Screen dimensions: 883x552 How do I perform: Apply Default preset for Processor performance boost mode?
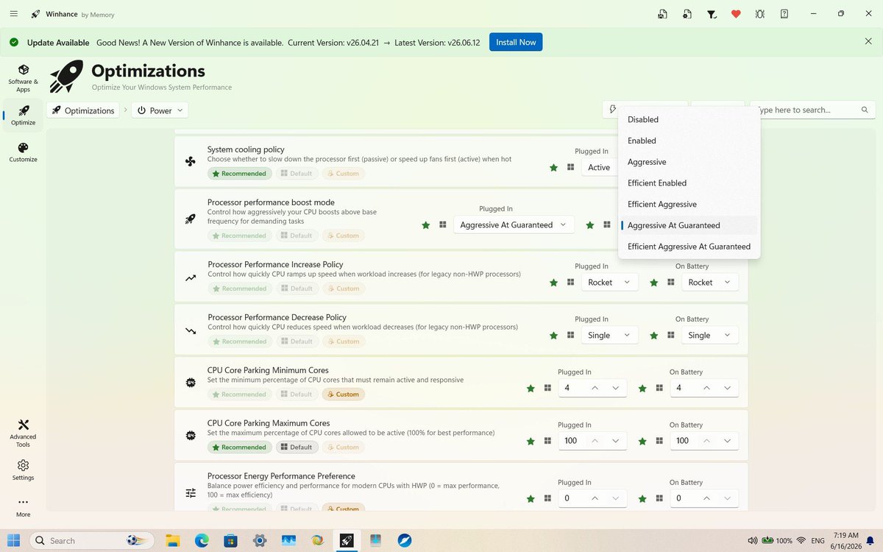pyautogui.click(x=297, y=236)
